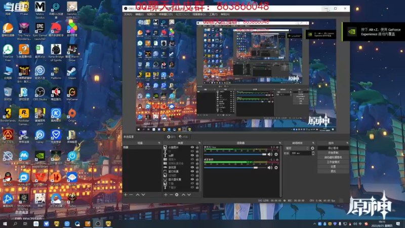
Task: Toggle the lock on 窗口采集 source
Action: click(x=197, y=171)
